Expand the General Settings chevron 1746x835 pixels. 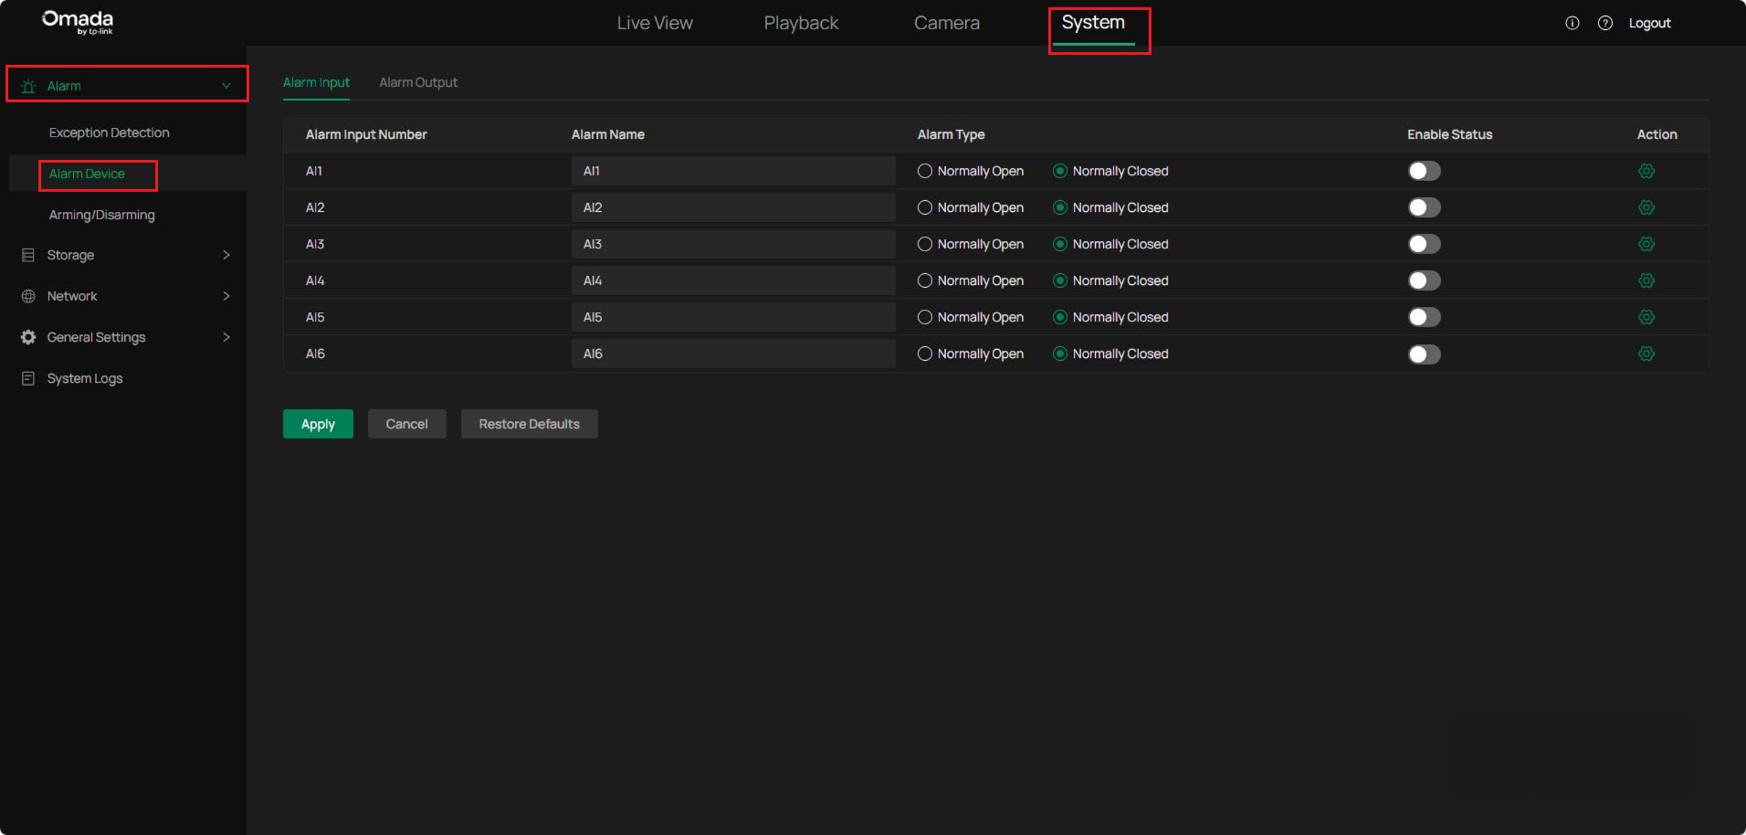(226, 337)
